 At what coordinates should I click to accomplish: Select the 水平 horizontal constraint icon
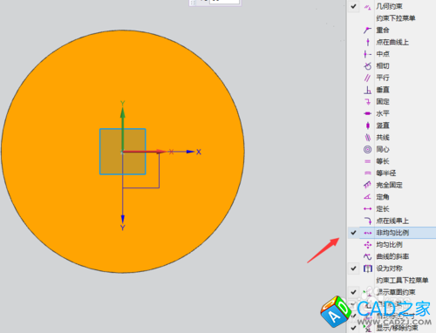pos(367,113)
